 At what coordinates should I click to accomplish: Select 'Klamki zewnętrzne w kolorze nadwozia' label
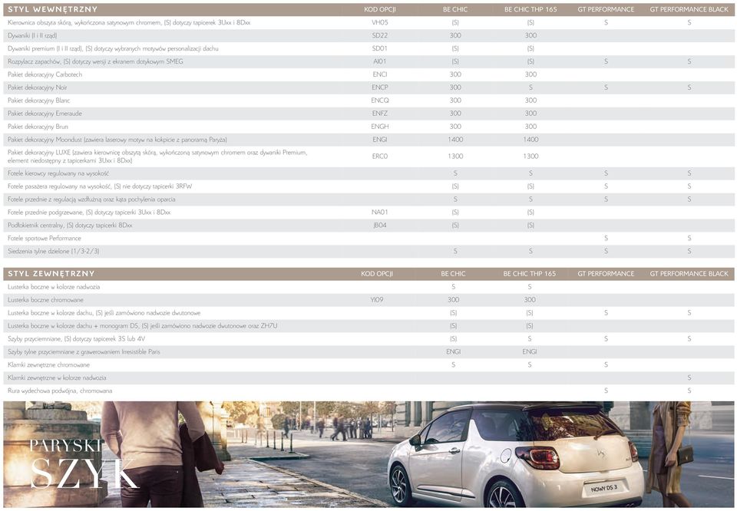[57, 377]
